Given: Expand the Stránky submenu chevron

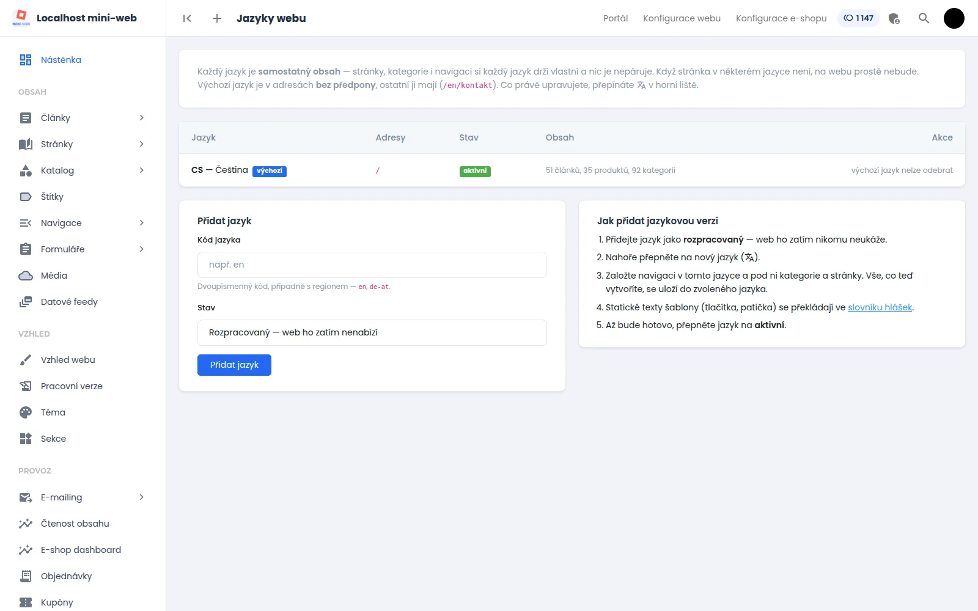Looking at the screenshot, I should (141, 144).
